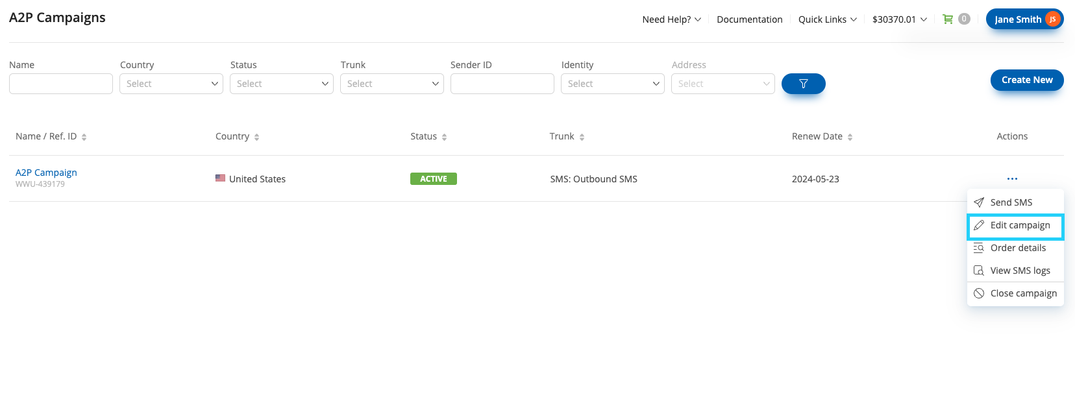Image resolution: width=1075 pixels, height=412 pixels.
Task: Select Send SMS from the actions menu
Action: point(1015,202)
